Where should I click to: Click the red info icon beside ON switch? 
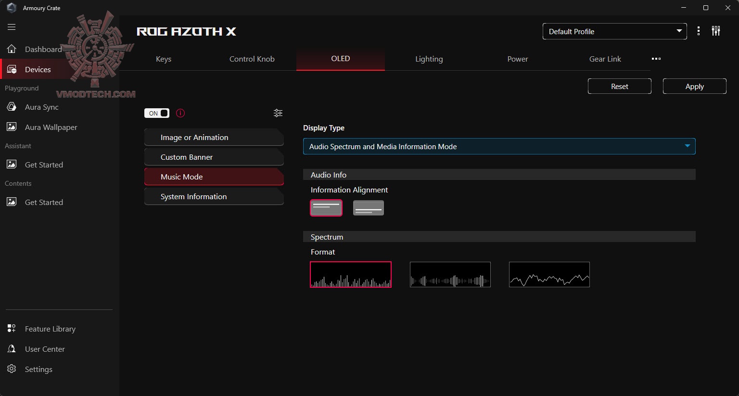[x=180, y=113]
